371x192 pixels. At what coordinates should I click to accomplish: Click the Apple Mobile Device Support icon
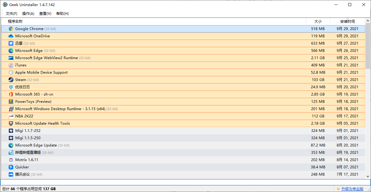click(x=11, y=72)
